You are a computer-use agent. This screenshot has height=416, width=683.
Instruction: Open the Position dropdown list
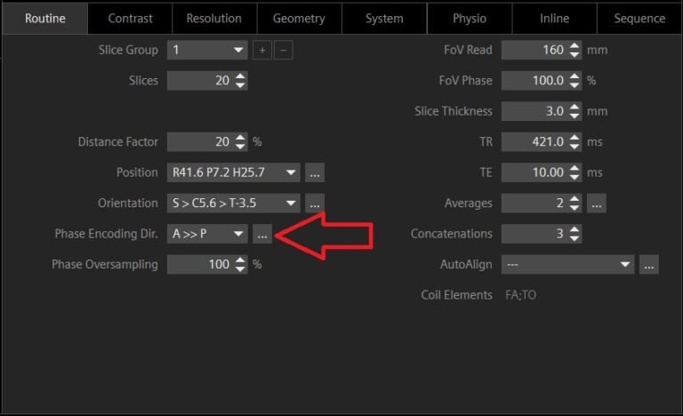[x=290, y=172]
